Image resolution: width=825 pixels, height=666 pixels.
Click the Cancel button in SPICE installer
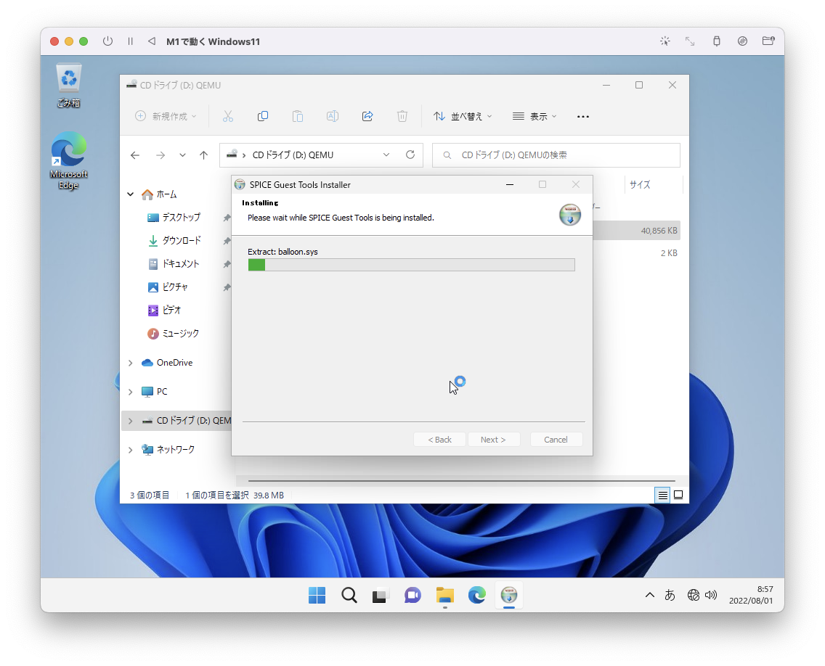click(556, 440)
